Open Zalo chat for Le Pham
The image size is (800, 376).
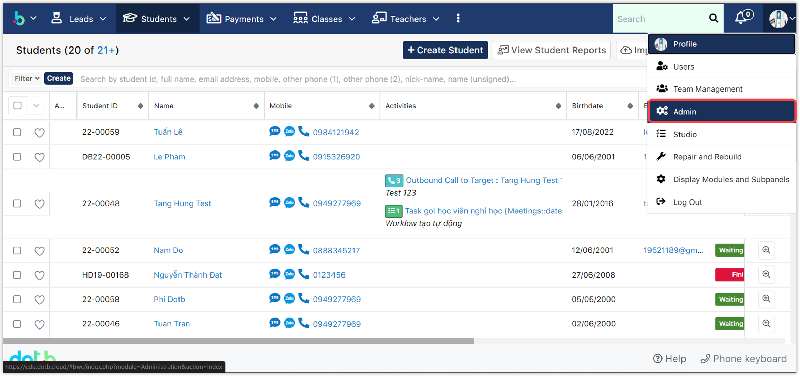click(x=289, y=156)
